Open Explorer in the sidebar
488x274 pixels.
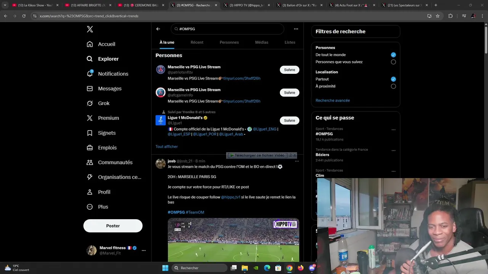click(103, 59)
